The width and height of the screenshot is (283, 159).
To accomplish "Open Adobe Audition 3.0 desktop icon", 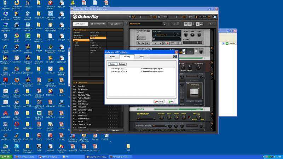I will tap(5, 71).
